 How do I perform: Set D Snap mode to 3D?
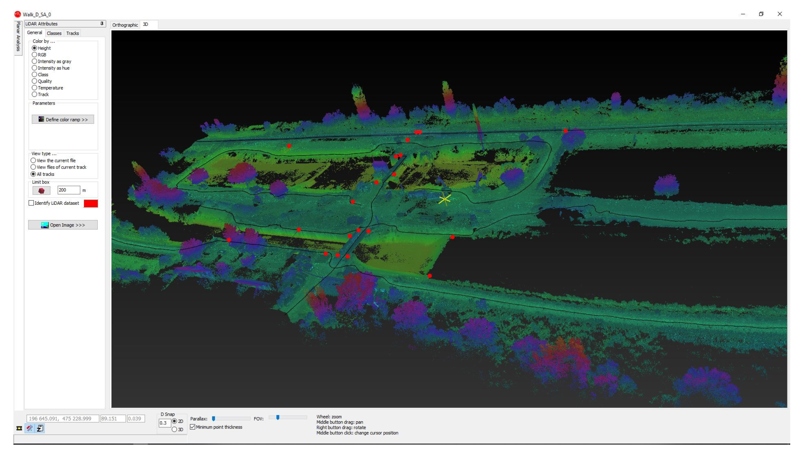(174, 429)
